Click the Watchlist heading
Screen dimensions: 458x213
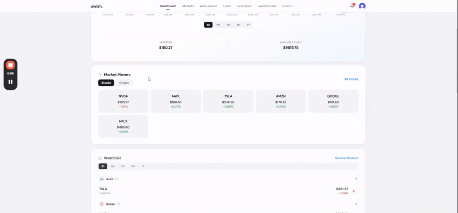coord(112,158)
